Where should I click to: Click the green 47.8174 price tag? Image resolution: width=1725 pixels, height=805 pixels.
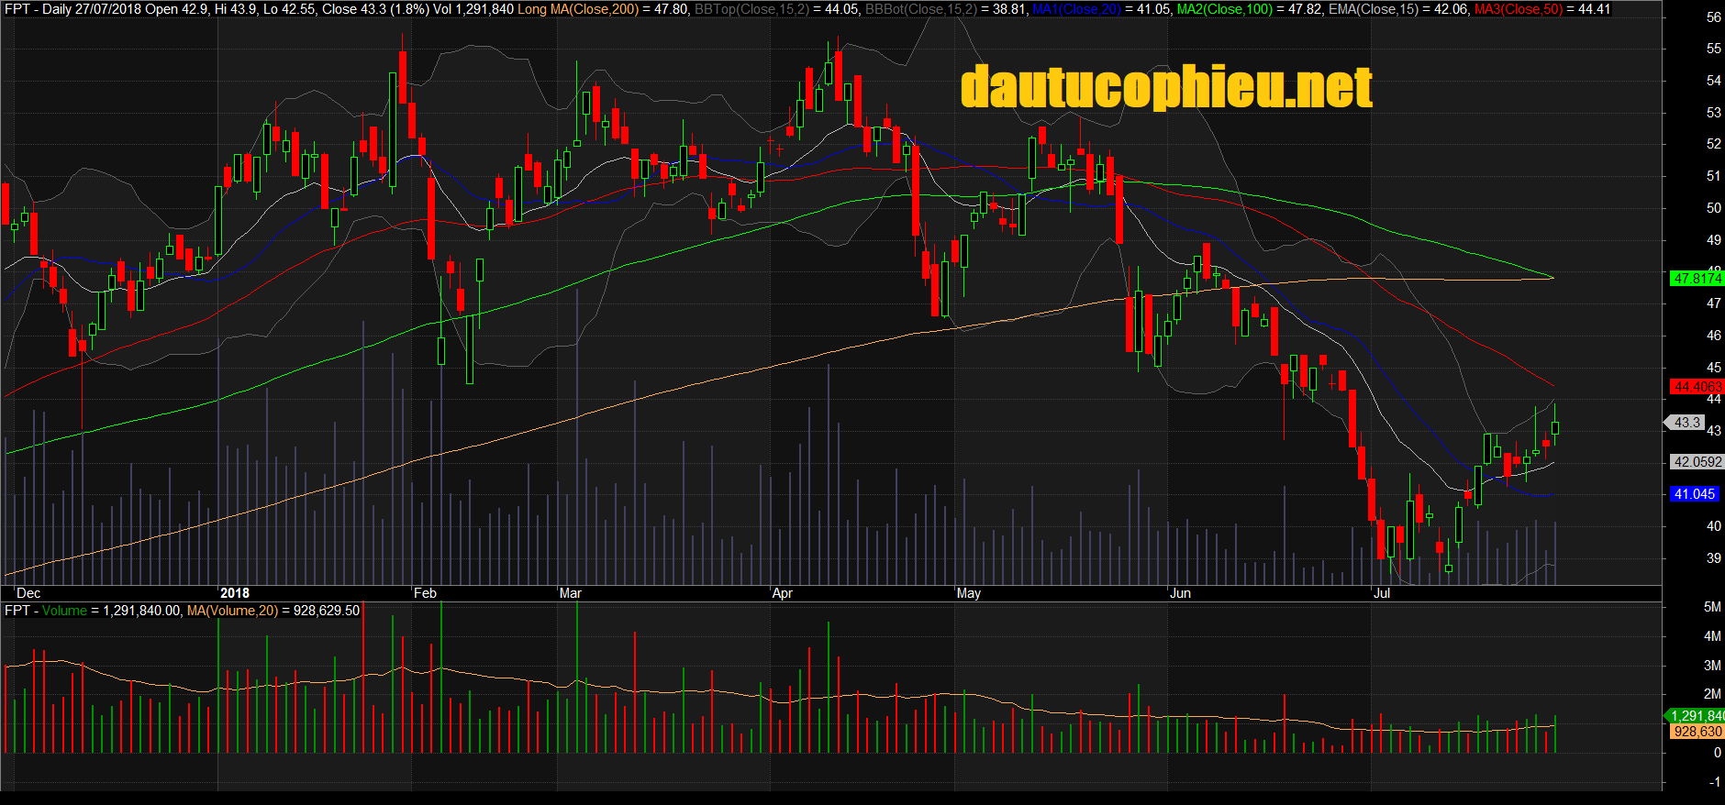(x=1696, y=279)
